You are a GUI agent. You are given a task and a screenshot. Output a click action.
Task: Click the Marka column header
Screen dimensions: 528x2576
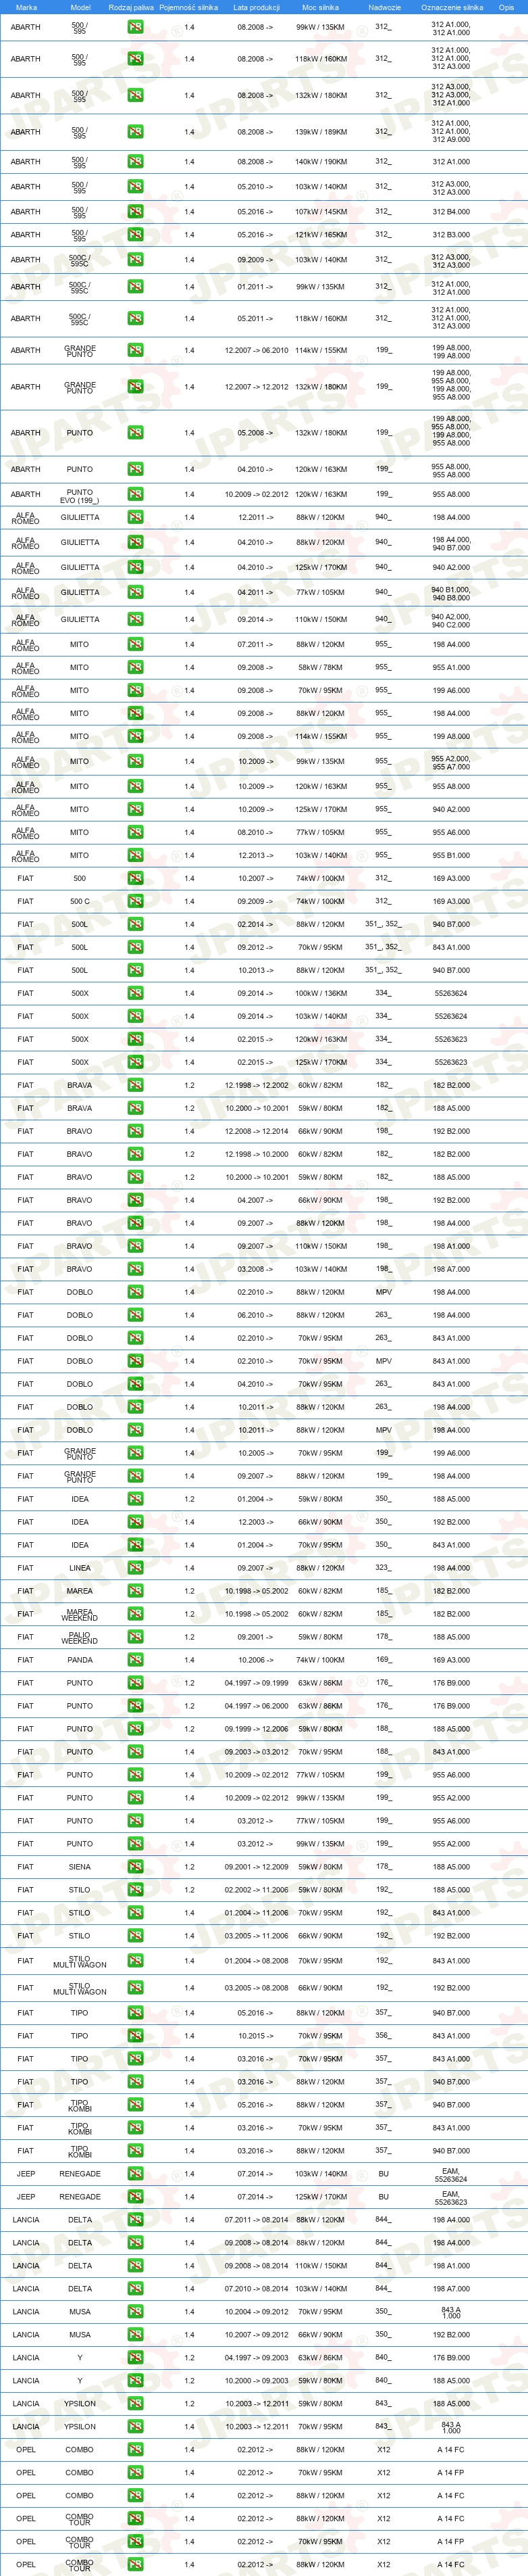coord(26,7)
